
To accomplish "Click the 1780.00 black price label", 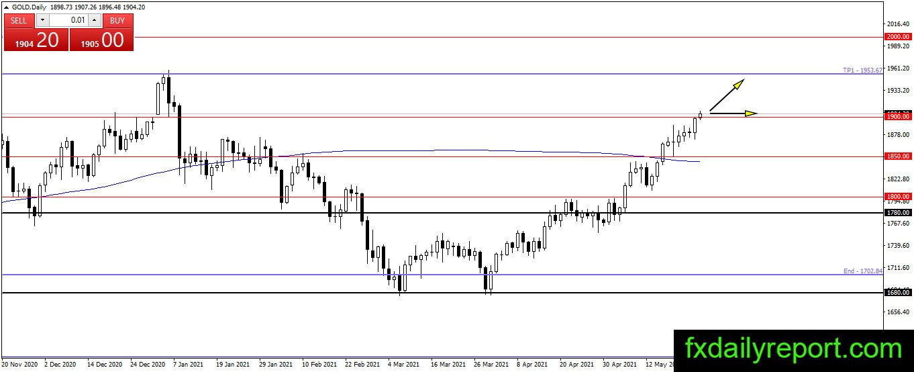I will tap(897, 212).
